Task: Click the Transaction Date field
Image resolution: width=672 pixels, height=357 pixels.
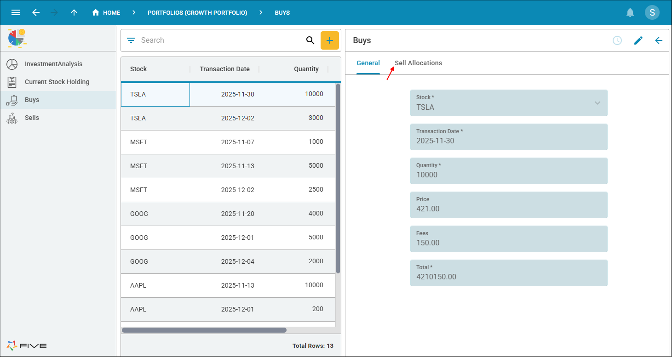Action: click(x=509, y=137)
